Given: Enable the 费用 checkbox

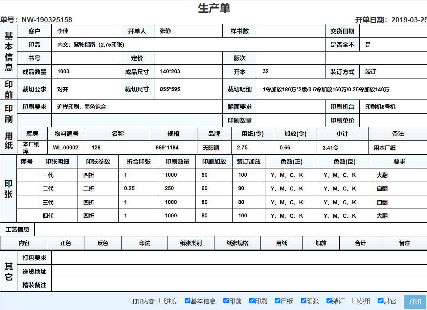Looking at the screenshot, I should [x=354, y=301].
